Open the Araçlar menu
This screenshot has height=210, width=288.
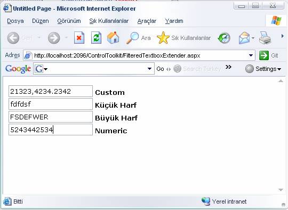coord(147,21)
